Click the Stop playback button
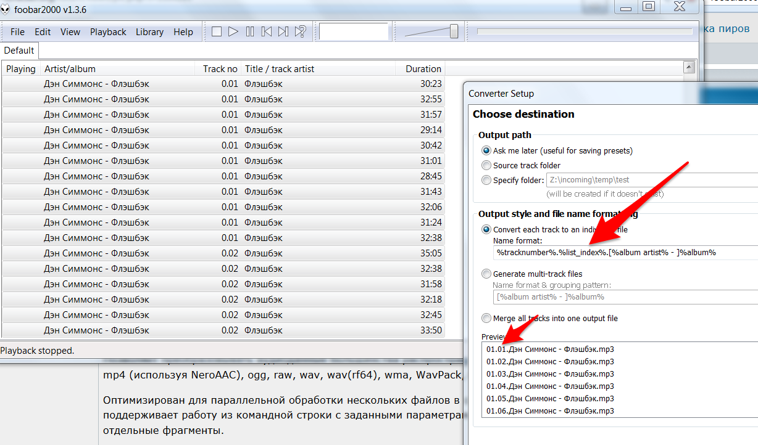Screen dimensions: 758x445 coord(217,31)
